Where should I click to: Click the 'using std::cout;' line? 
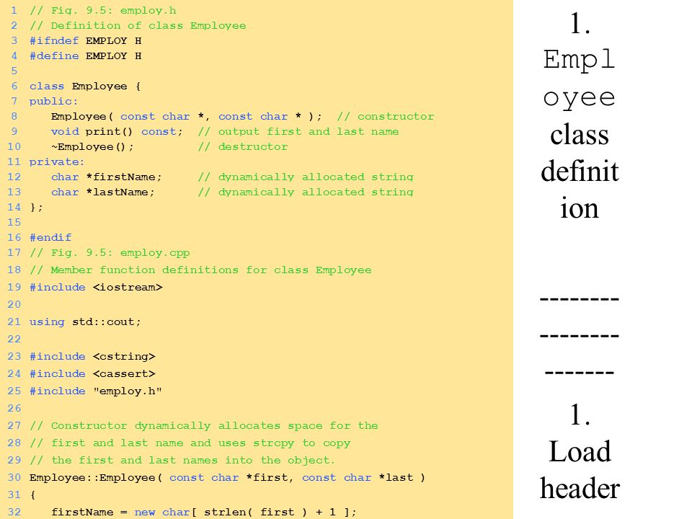[85, 321]
